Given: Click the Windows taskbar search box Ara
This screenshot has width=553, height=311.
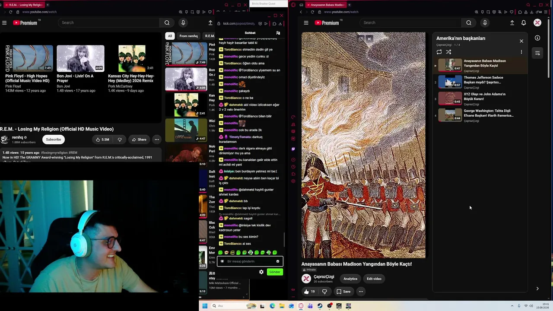Looking at the screenshot, I should [x=233, y=306].
